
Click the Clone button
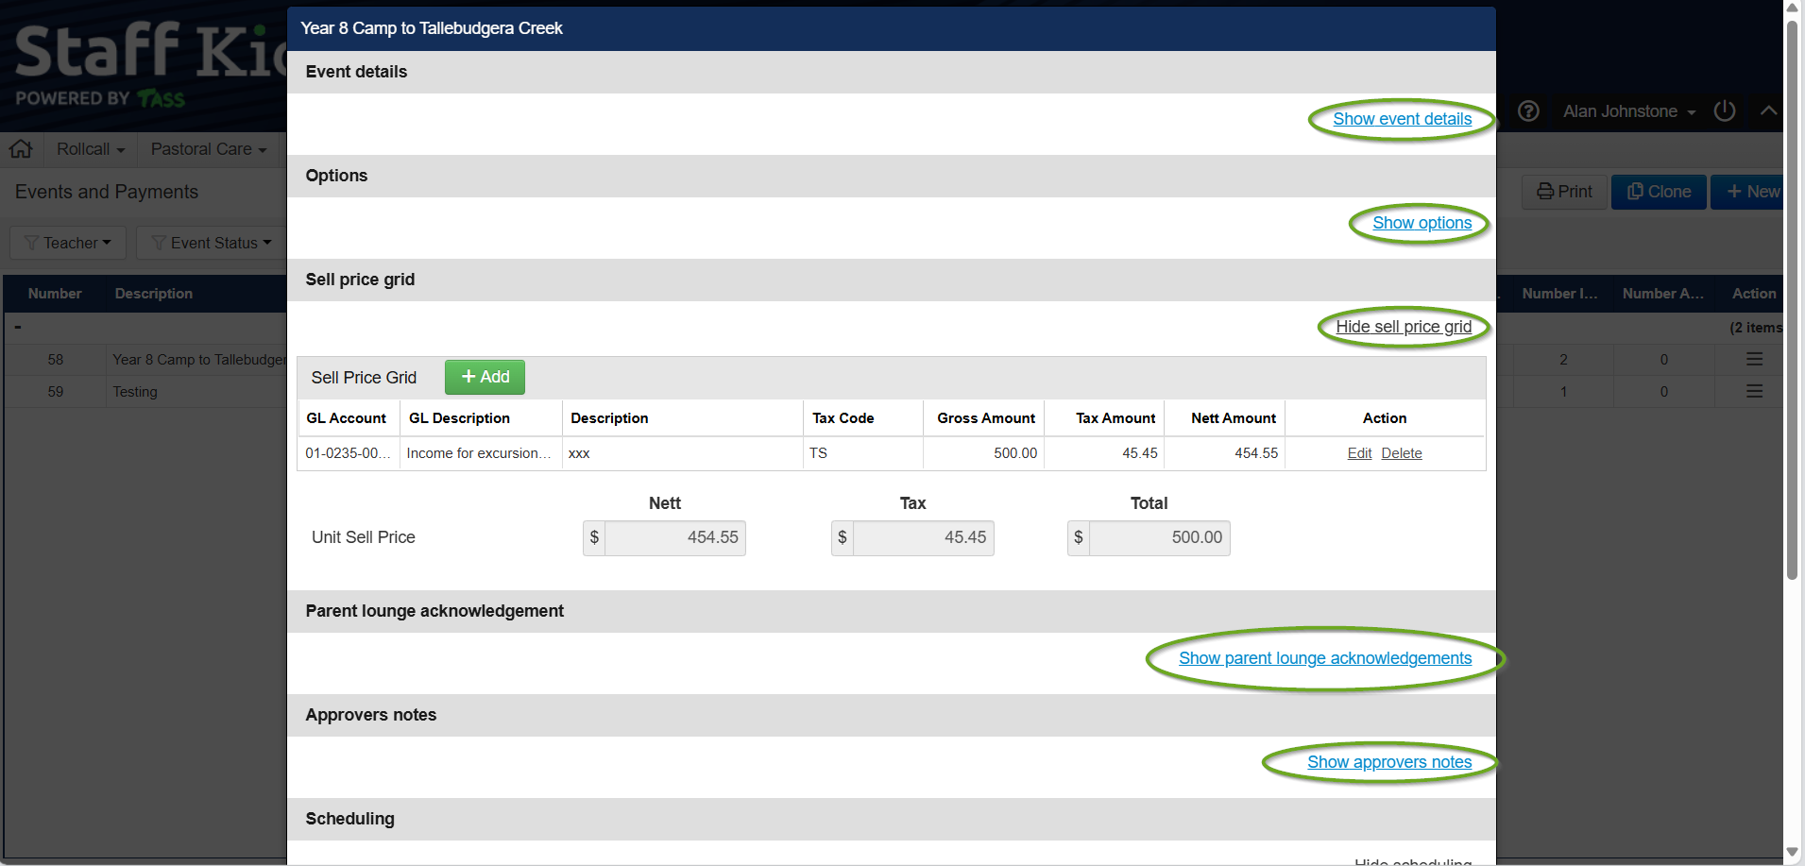pyautogui.click(x=1658, y=192)
